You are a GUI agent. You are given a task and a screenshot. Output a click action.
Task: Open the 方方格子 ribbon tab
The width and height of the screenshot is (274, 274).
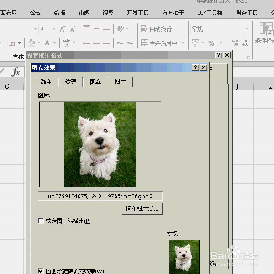[173, 13]
